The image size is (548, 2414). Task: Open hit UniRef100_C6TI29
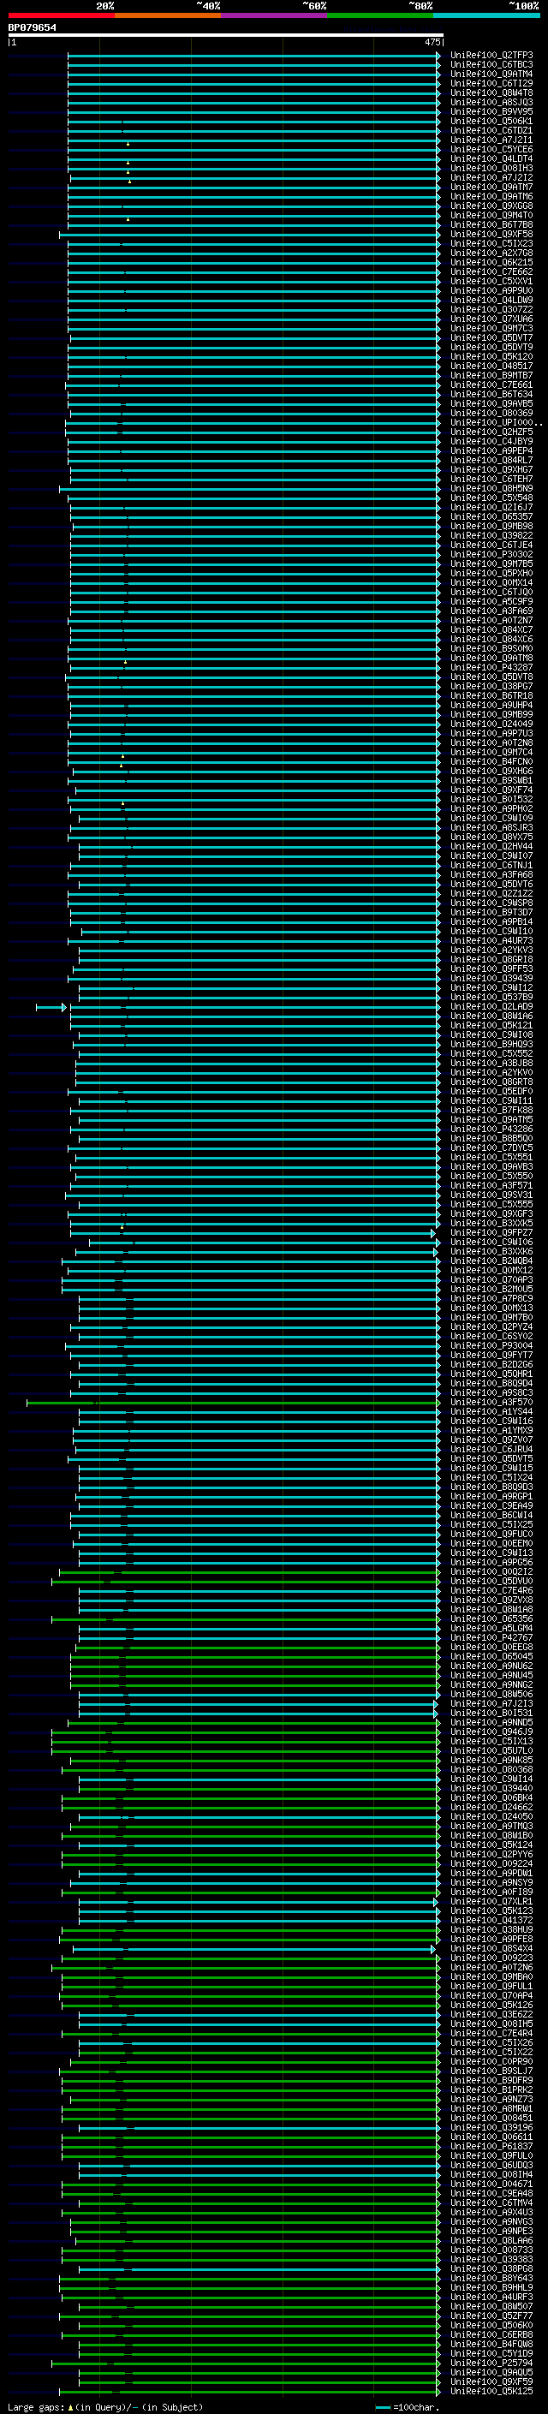pos(491,83)
